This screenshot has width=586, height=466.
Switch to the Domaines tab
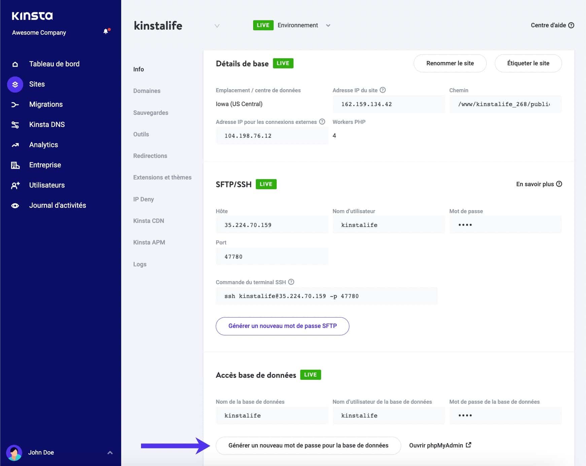(x=147, y=91)
